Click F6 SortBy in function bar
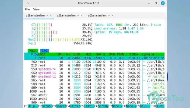This screenshot has height=108, width=190. 101,106
